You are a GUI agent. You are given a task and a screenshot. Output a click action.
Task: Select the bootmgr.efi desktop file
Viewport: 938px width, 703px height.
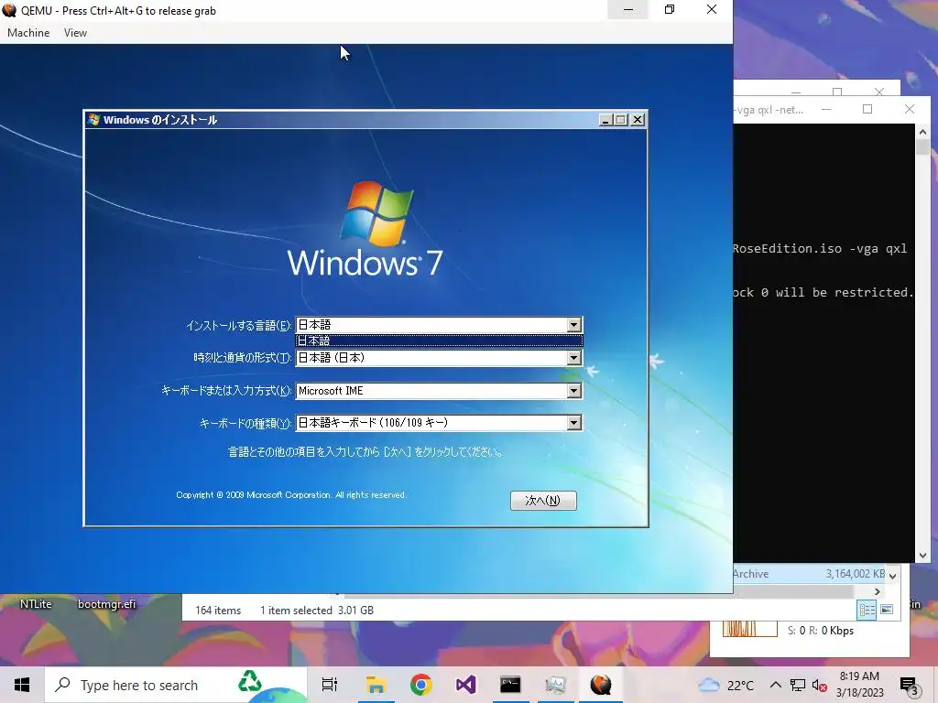point(106,604)
